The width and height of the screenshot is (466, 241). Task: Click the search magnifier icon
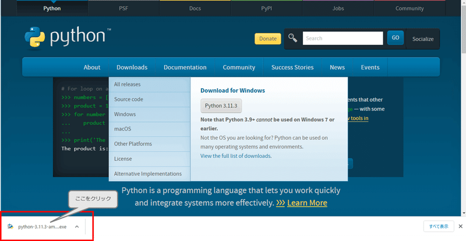coord(293,38)
